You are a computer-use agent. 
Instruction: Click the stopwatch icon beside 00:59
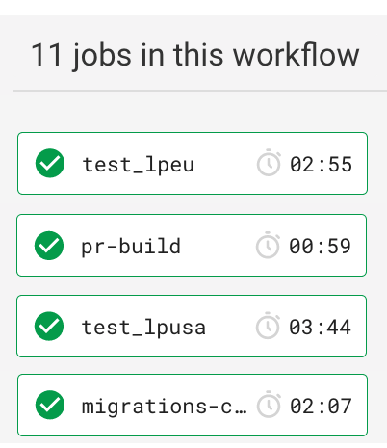tap(268, 245)
